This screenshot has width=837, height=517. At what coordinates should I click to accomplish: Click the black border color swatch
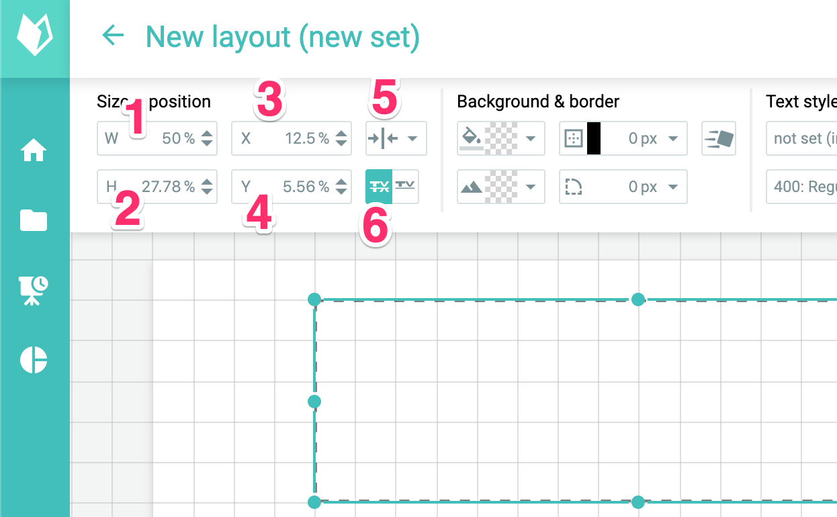594,138
